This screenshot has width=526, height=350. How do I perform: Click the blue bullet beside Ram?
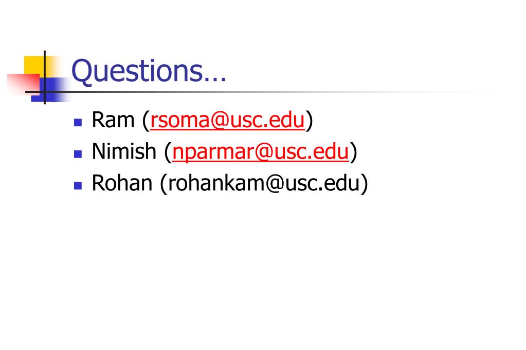coord(78,122)
